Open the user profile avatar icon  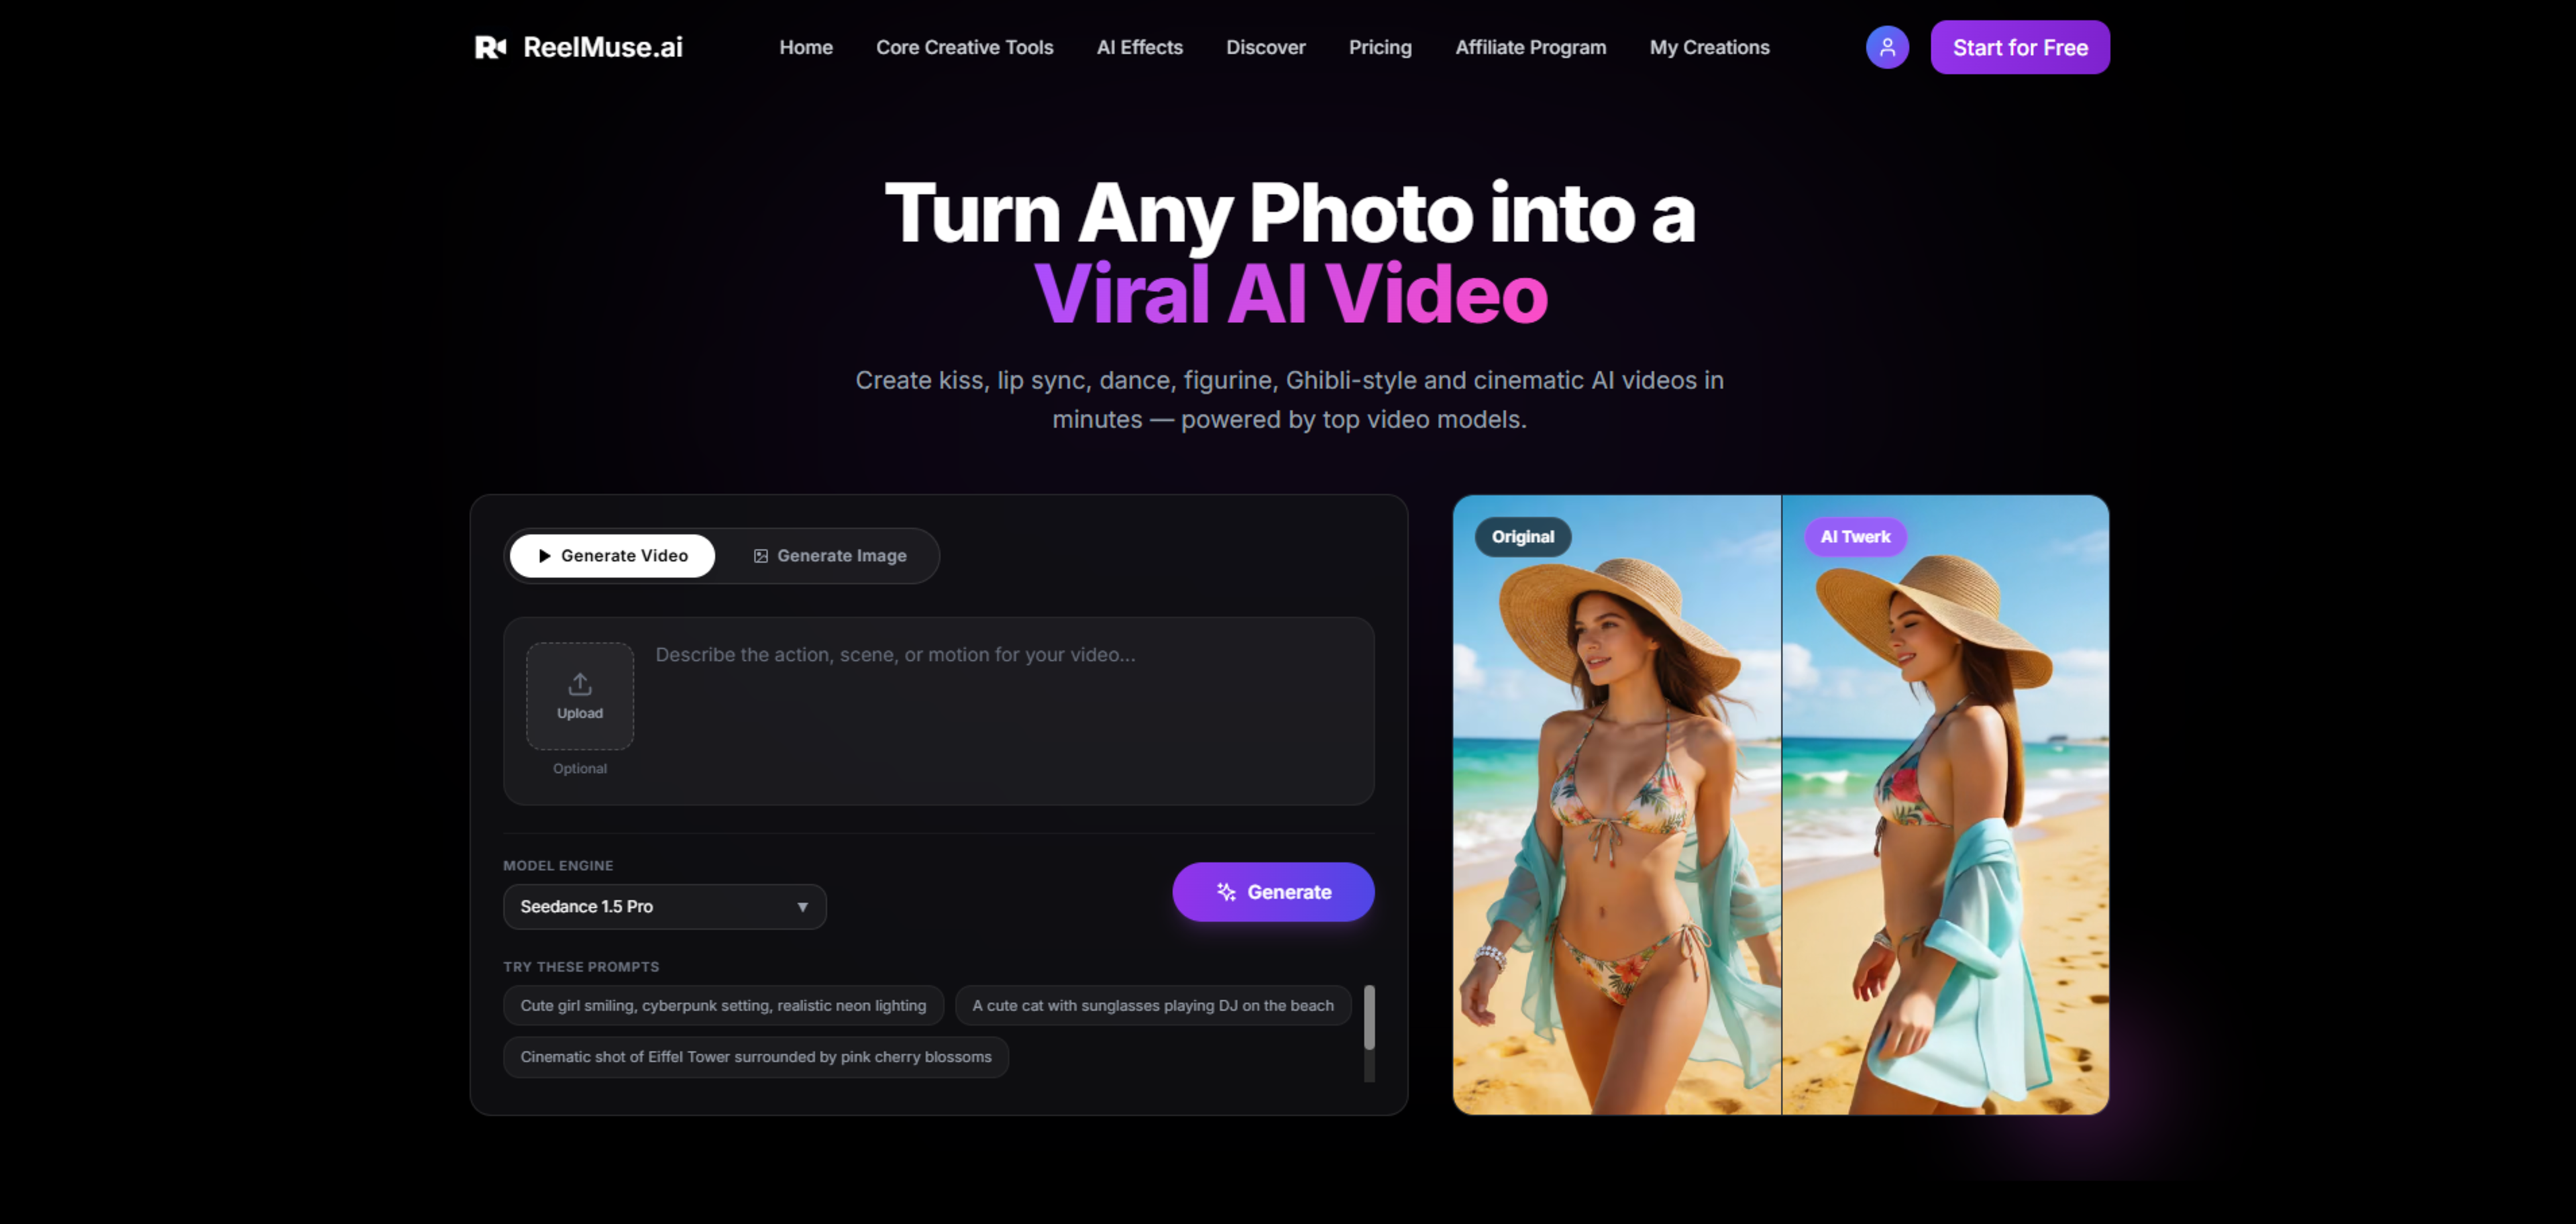click(1887, 47)
